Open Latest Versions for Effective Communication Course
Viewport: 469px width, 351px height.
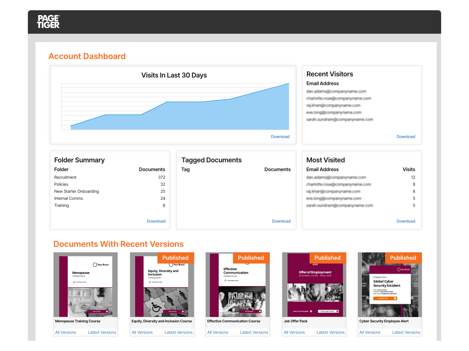(x=254, y=332)
